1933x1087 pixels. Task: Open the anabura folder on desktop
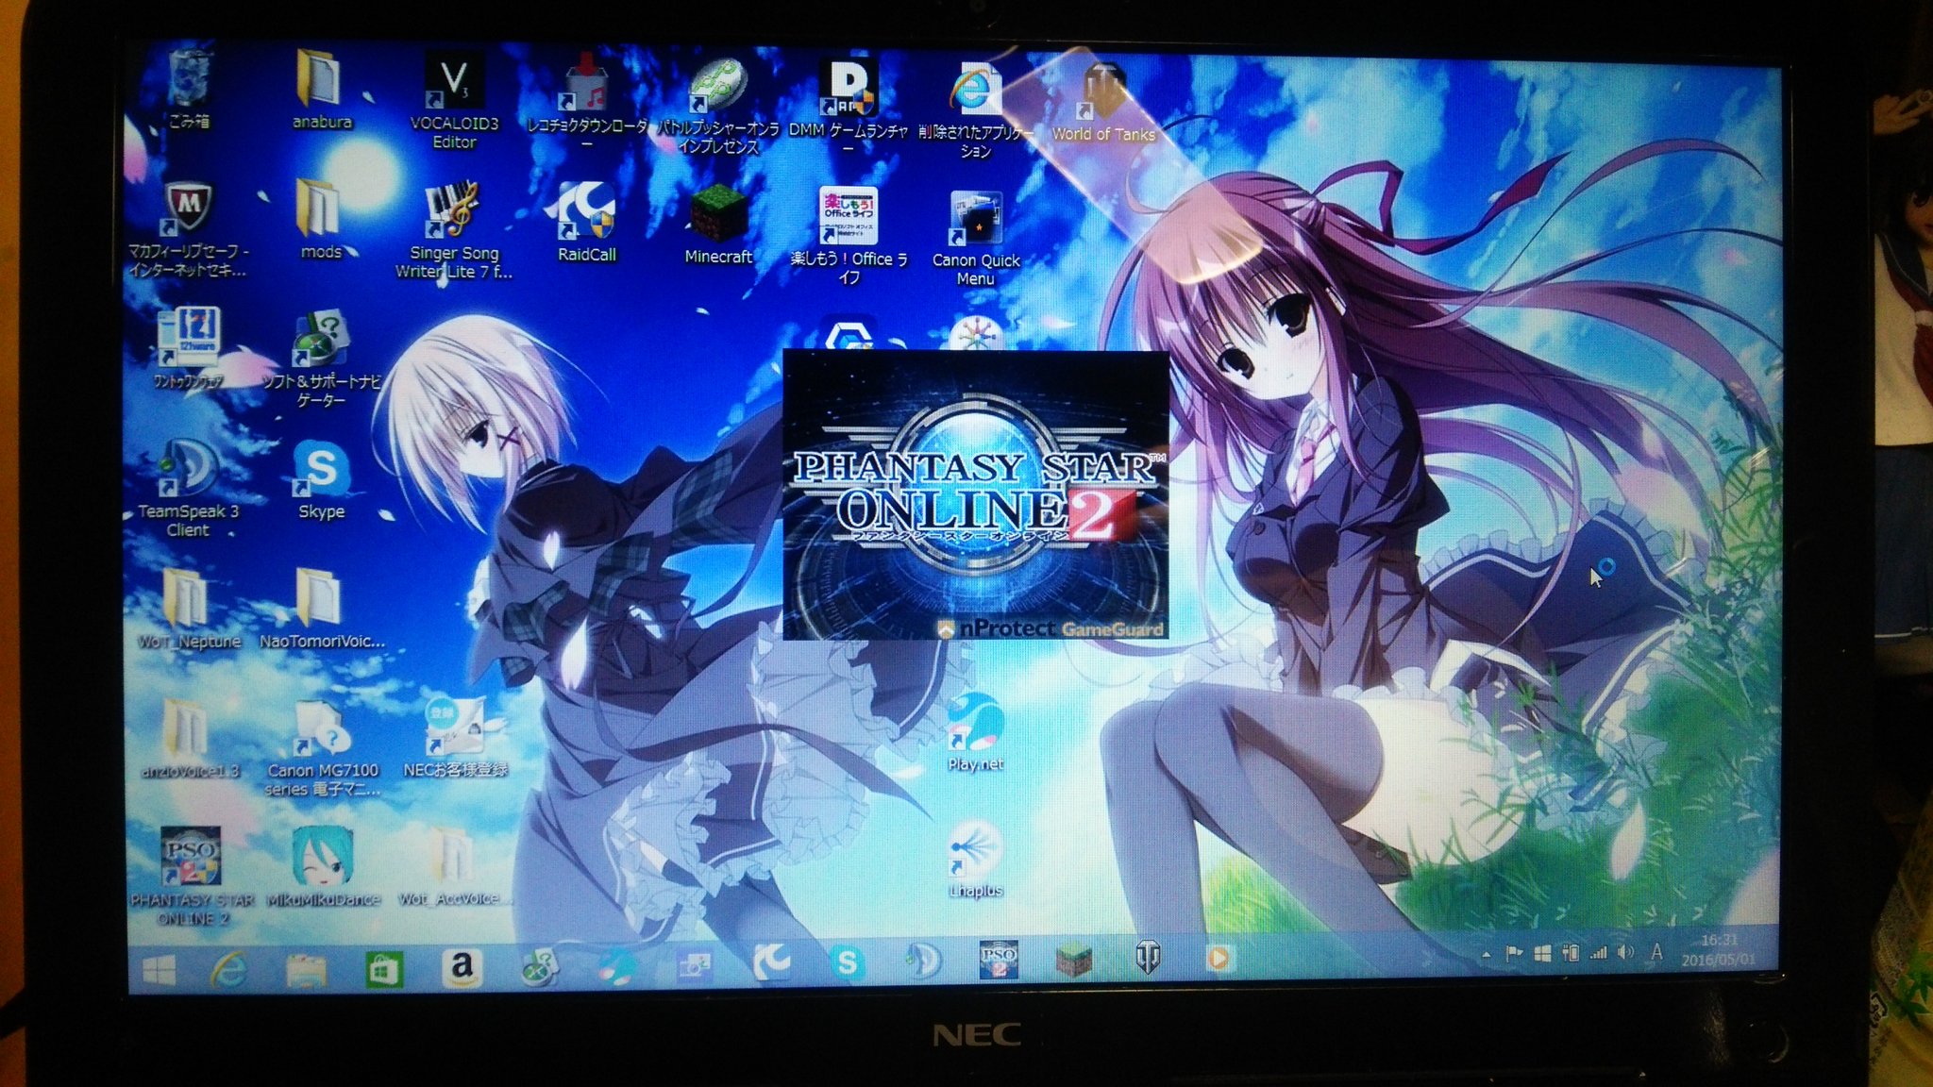coord(321,89)
